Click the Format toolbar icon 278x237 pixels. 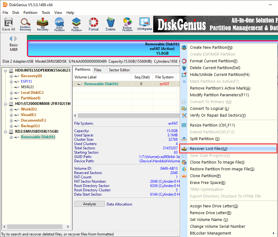[x=94, y=24]
